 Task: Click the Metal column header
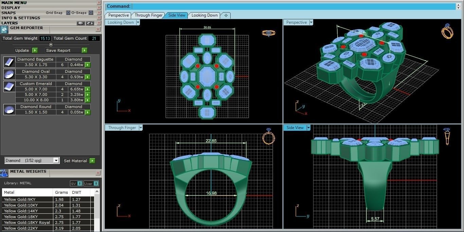[28, 192]
